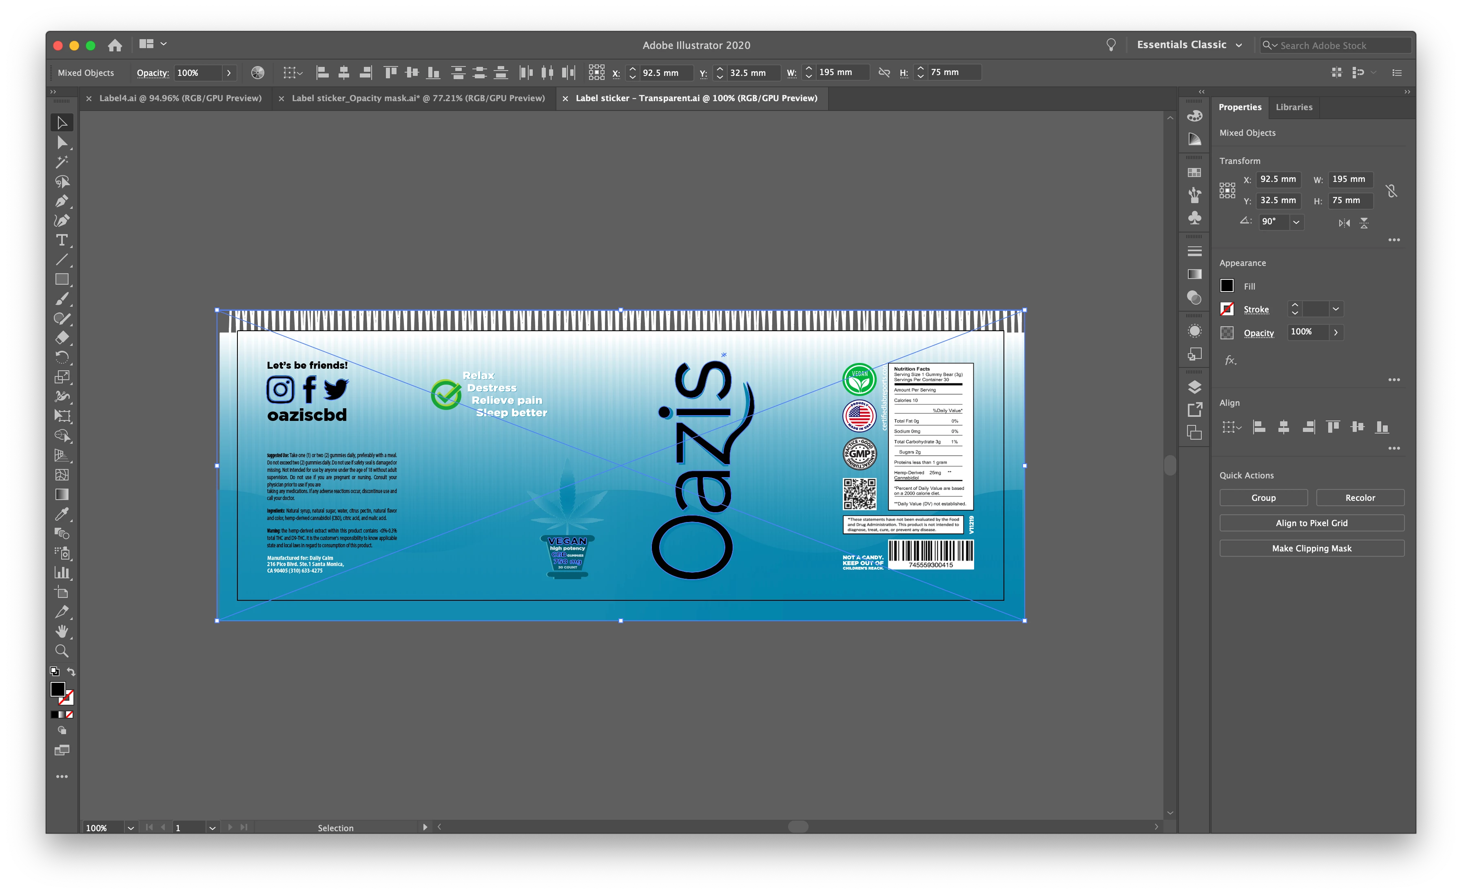This screenshot has height=894, width=1462.
Task: Switch to the Libraries tab
Action: pos(1294,107)
